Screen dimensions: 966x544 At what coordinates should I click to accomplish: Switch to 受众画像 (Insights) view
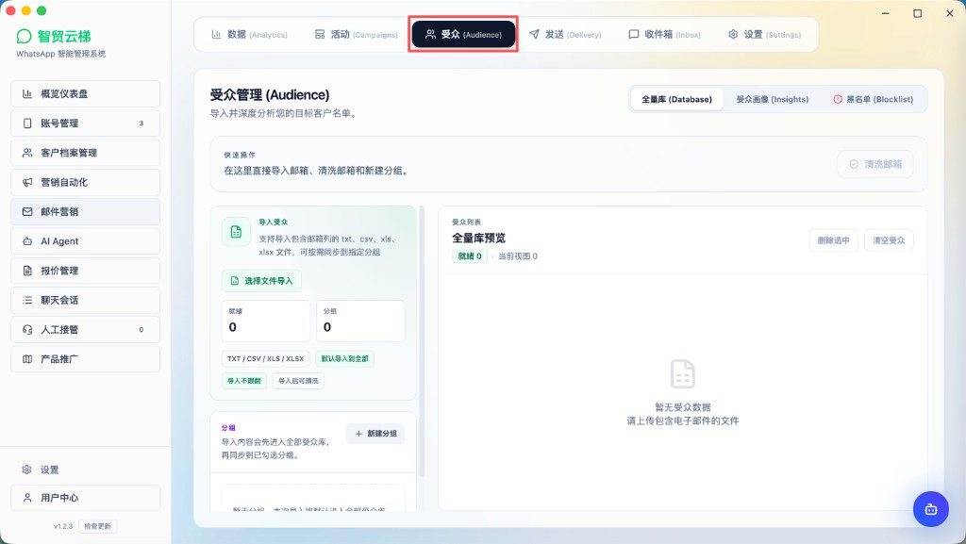772,99
